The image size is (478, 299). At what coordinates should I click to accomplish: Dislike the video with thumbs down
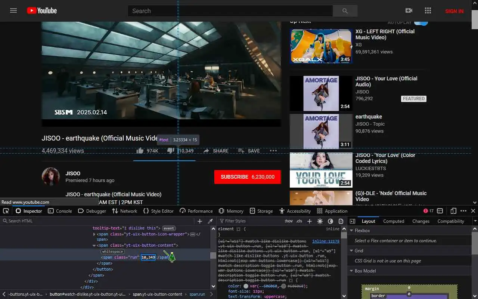coord(170,151)
